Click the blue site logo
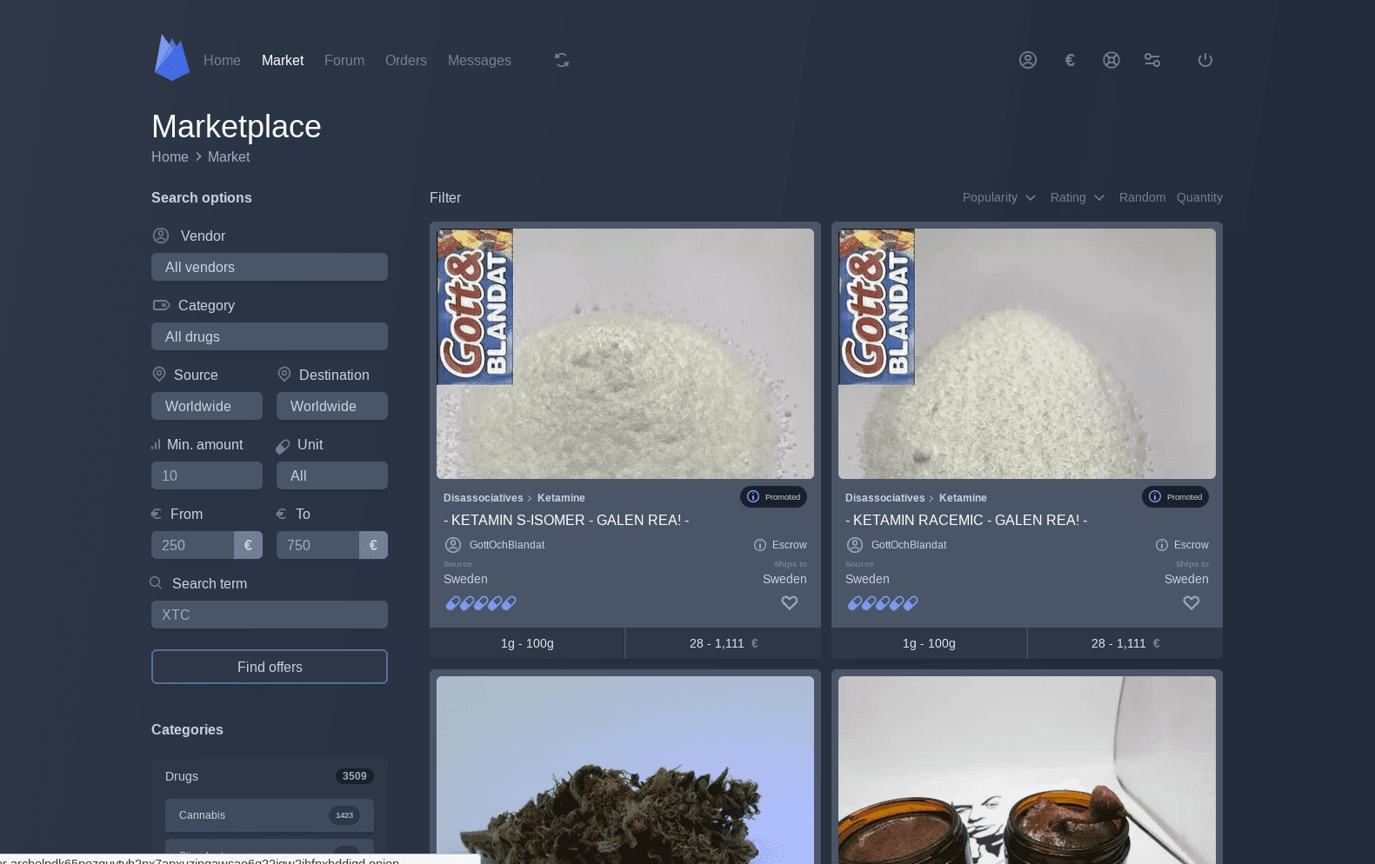Viewport: 1375px width, 864px height. tap(171, 57)
